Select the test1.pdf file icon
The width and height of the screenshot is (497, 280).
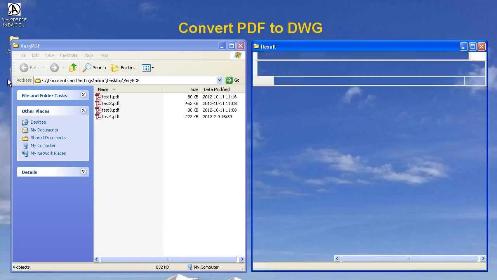[98, 96]
